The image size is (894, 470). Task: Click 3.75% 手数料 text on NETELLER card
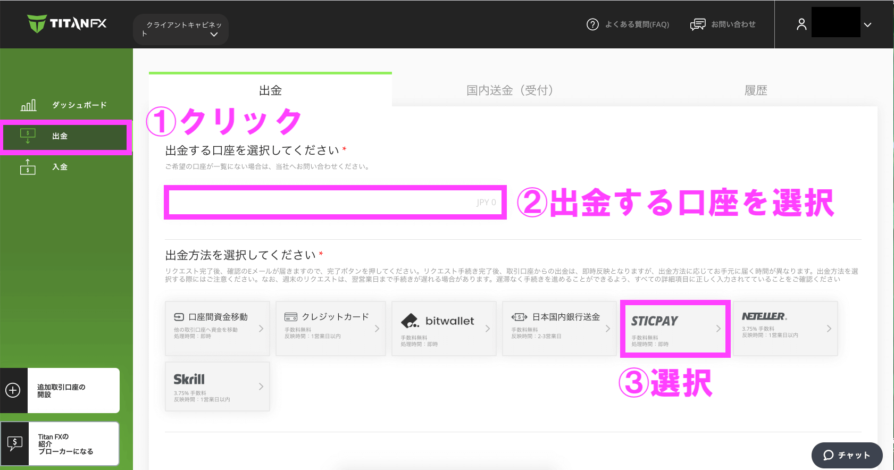click(758, 329)
